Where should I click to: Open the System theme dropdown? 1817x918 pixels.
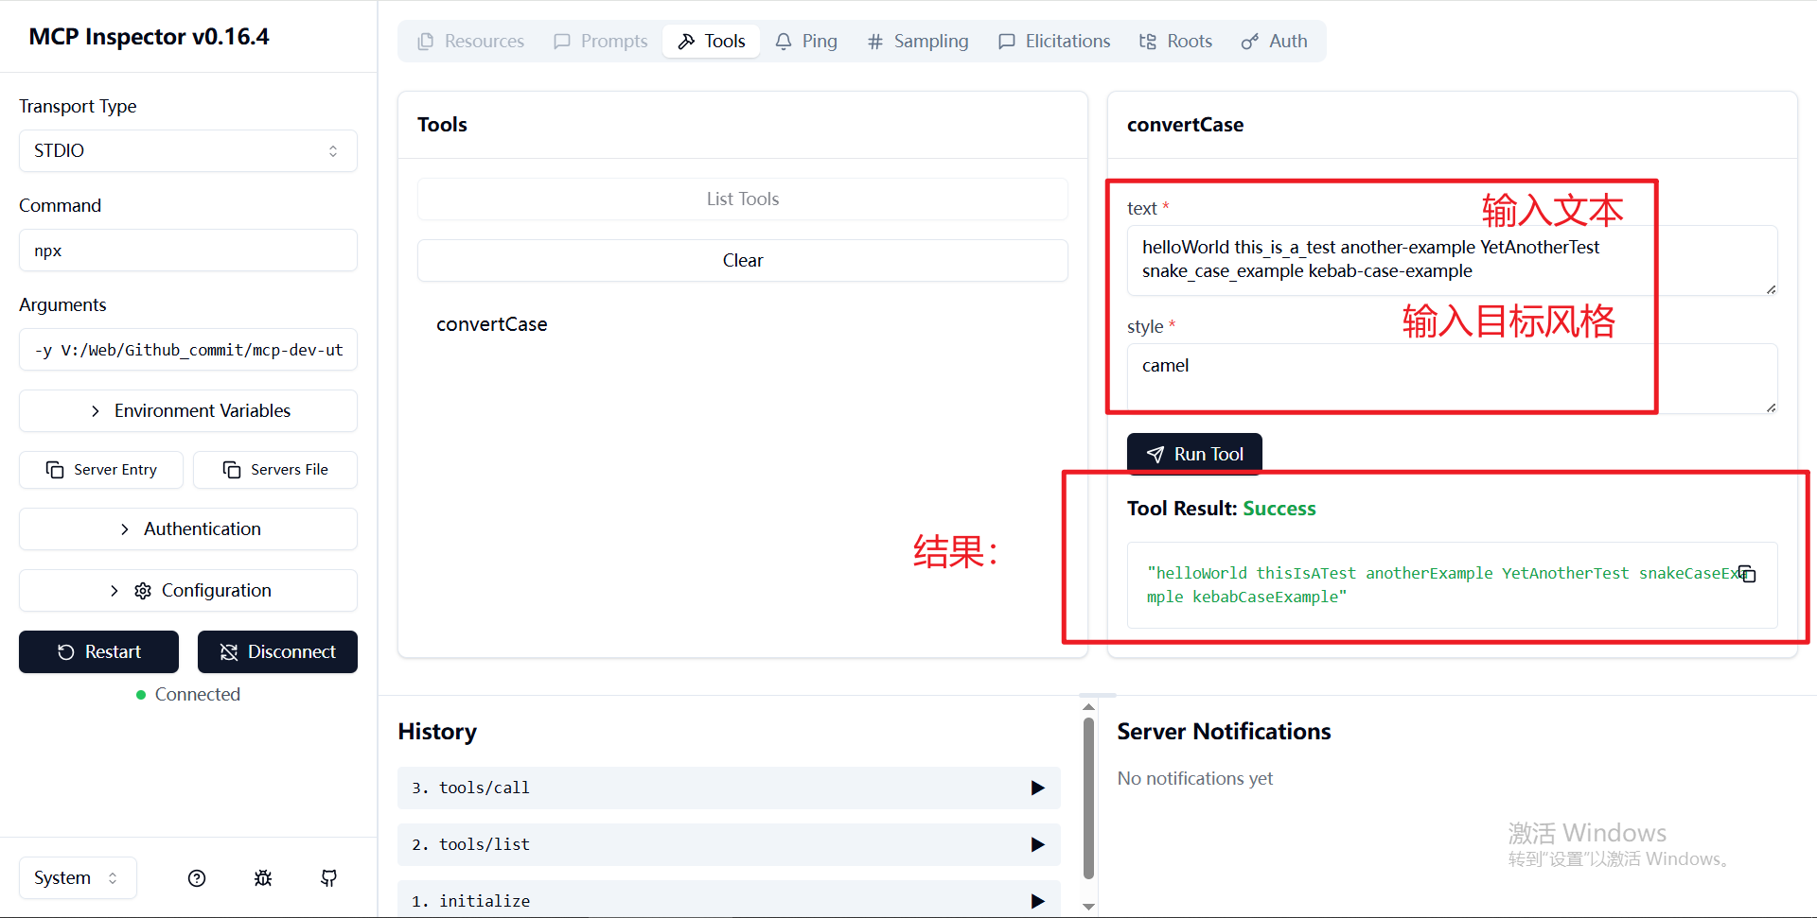click(78, 877)
